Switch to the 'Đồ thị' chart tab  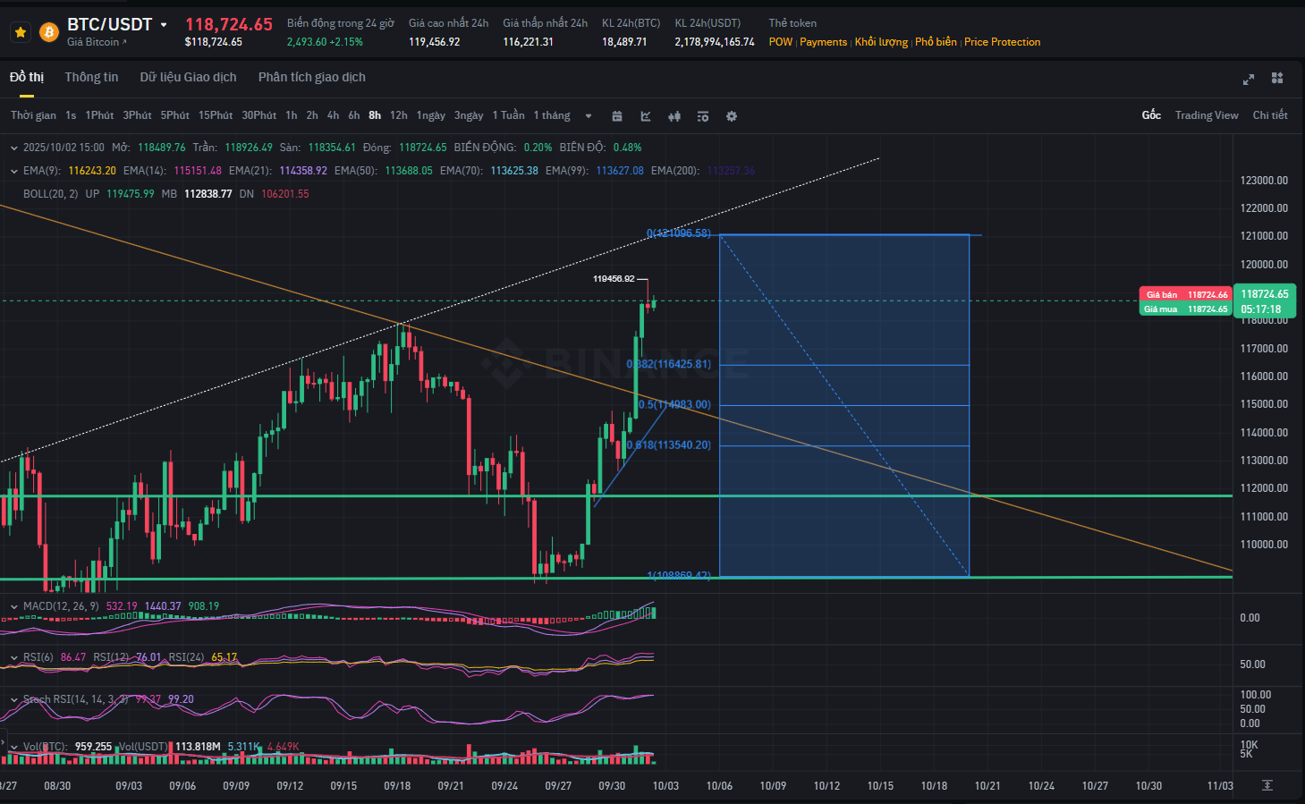click(x=27, y=77)
